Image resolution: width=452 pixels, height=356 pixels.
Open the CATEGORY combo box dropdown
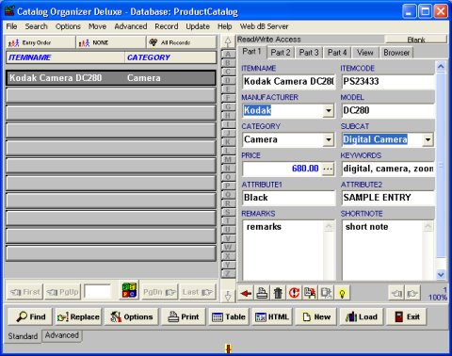(328, 139)
